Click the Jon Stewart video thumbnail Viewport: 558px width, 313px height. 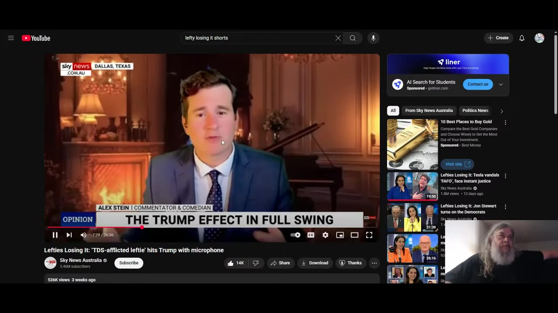(x=412, y=217)
